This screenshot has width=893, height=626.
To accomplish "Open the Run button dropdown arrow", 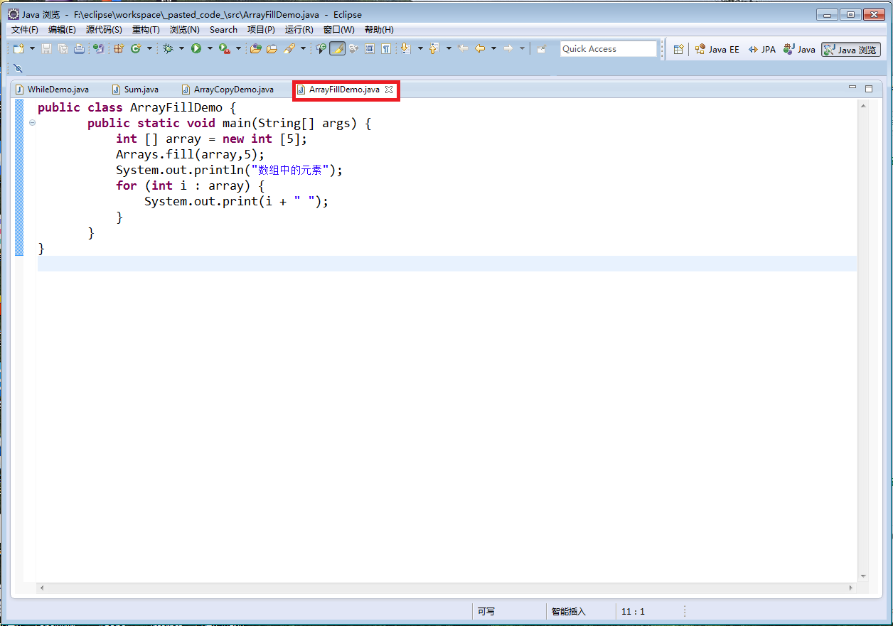I will click(210, 48).
